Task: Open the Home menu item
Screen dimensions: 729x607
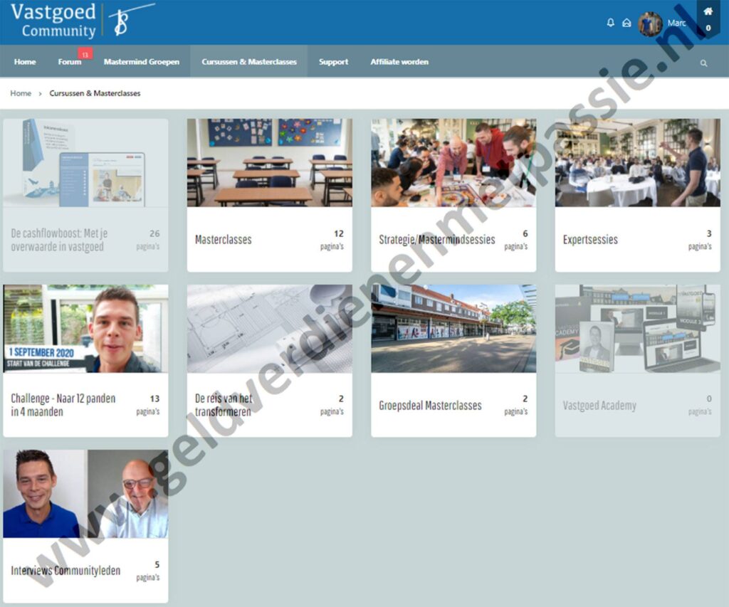Action: (25, 62)
